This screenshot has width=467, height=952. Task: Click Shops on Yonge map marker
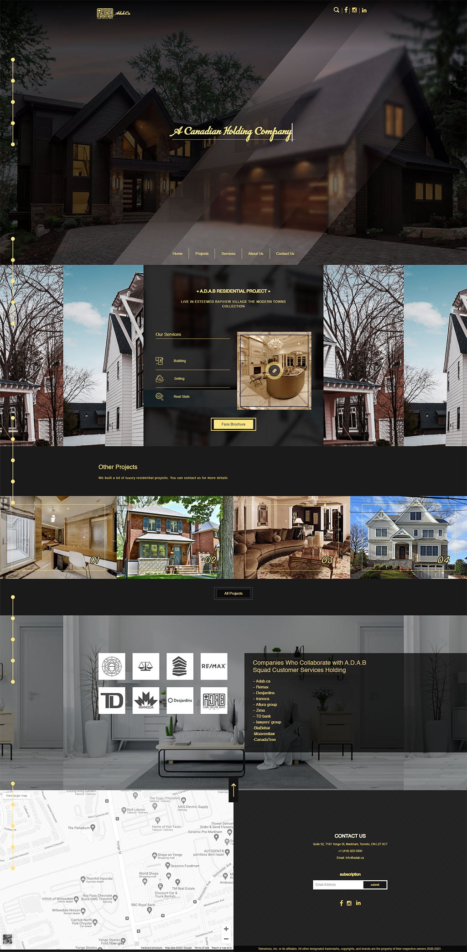point(155,856)
